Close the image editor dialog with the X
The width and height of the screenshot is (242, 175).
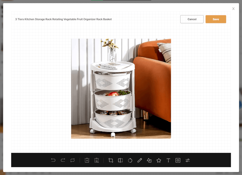pos(233,8)
